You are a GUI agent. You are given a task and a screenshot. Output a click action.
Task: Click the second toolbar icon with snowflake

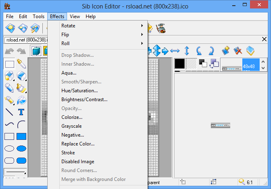(x=23, y=28)
